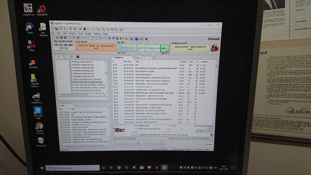311x175 pixels.
Task: Open the Playlist menu
Action: (72, 33)
